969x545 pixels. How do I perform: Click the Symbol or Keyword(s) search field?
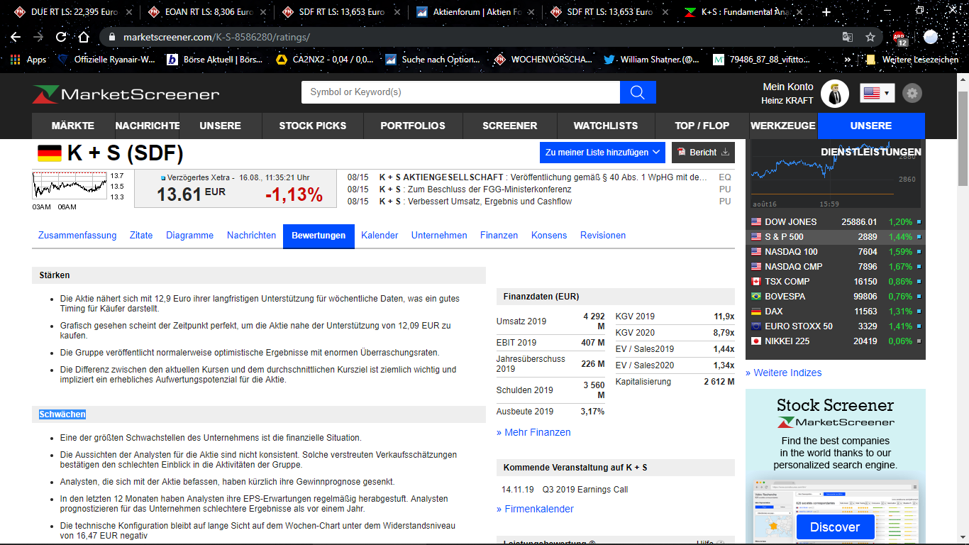(x=460, y=92)
